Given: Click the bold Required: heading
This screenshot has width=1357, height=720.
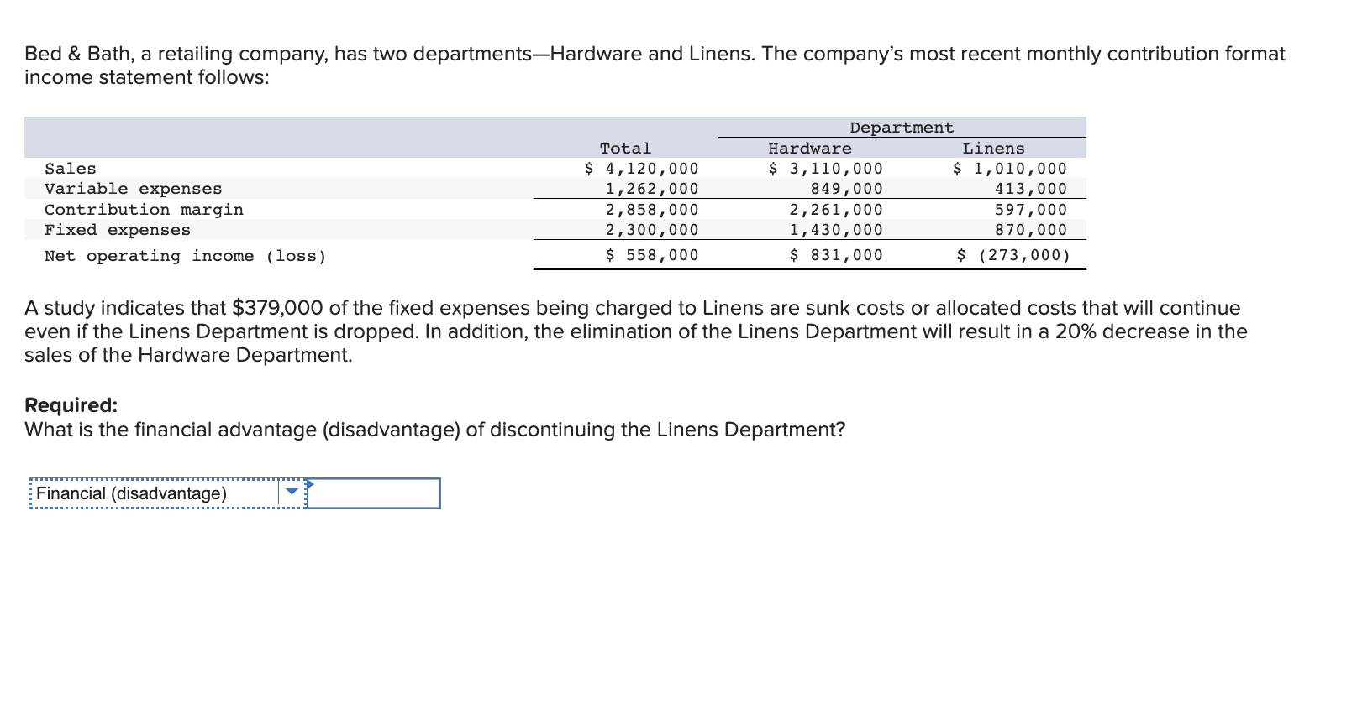Looking at the screenshot, I should pyautogui.click(x=71, y=405).
